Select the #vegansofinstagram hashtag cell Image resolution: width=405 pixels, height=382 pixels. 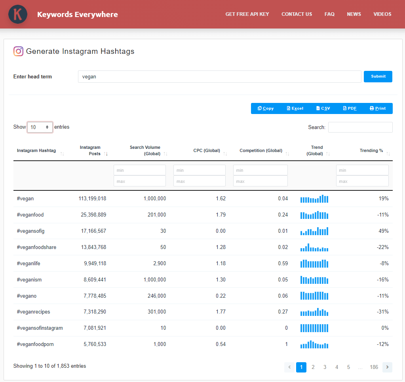click(x=40, y=328)
